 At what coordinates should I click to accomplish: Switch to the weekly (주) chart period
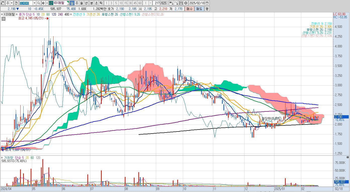pyautogui.click(x=77, y=3)
